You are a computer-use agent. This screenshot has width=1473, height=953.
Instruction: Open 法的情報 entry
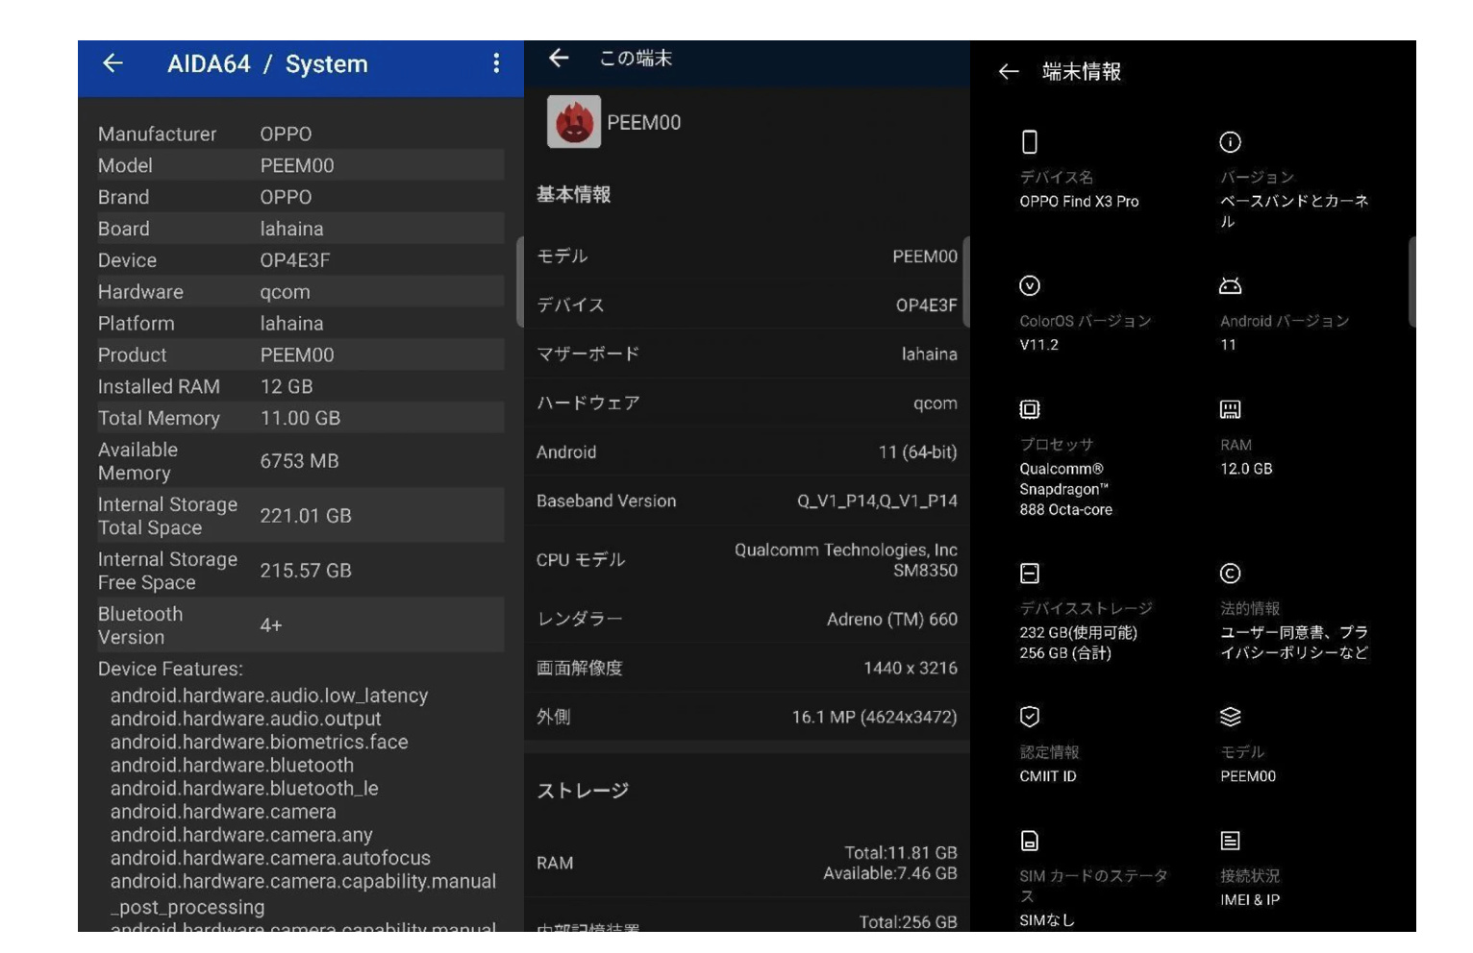(1294, 612)
